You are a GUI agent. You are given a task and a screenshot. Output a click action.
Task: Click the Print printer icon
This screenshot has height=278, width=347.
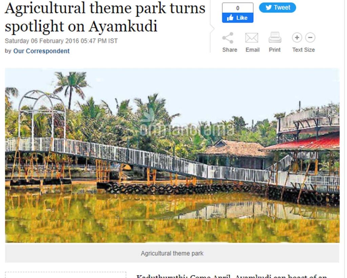tap(275, 37)
